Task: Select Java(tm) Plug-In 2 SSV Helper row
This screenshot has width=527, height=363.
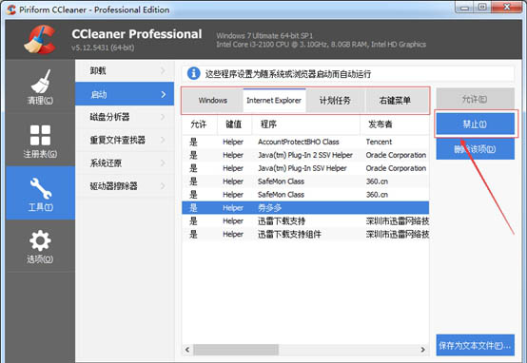Action: pyautogui.click(x=305, y=155)
